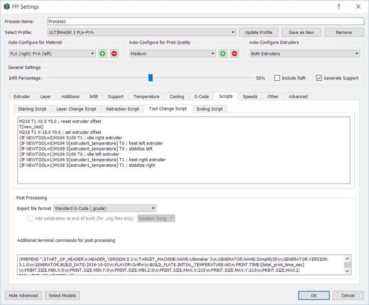Switch to the Temperature tab
The image size is (369, 305).
pyautogui.click(x=146, y=96)
